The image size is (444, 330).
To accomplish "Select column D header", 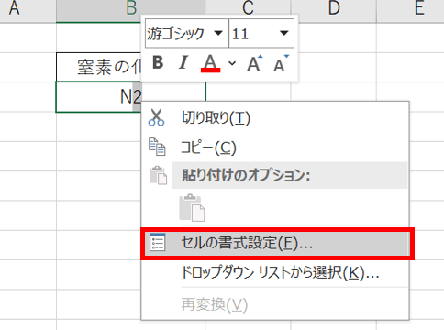I will point(334,8).
